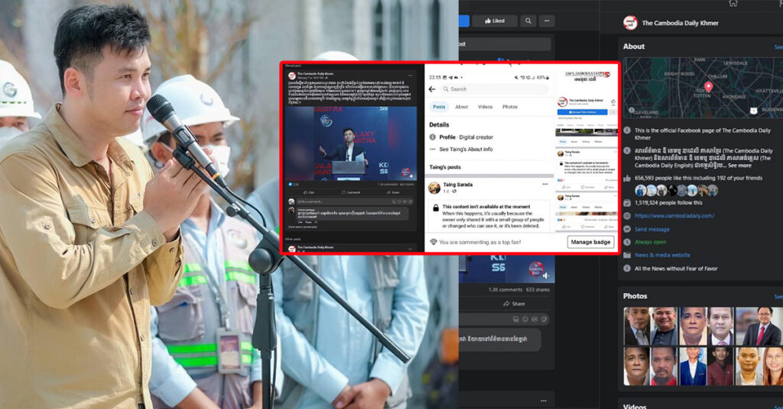Click Taing Sarada's profile avatar
The height and width of the screenshot is (409, 783).
point(434,187)
